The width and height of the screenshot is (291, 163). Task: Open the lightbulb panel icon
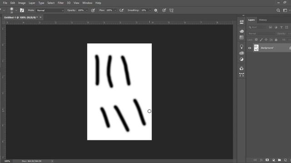pos(241,46)
